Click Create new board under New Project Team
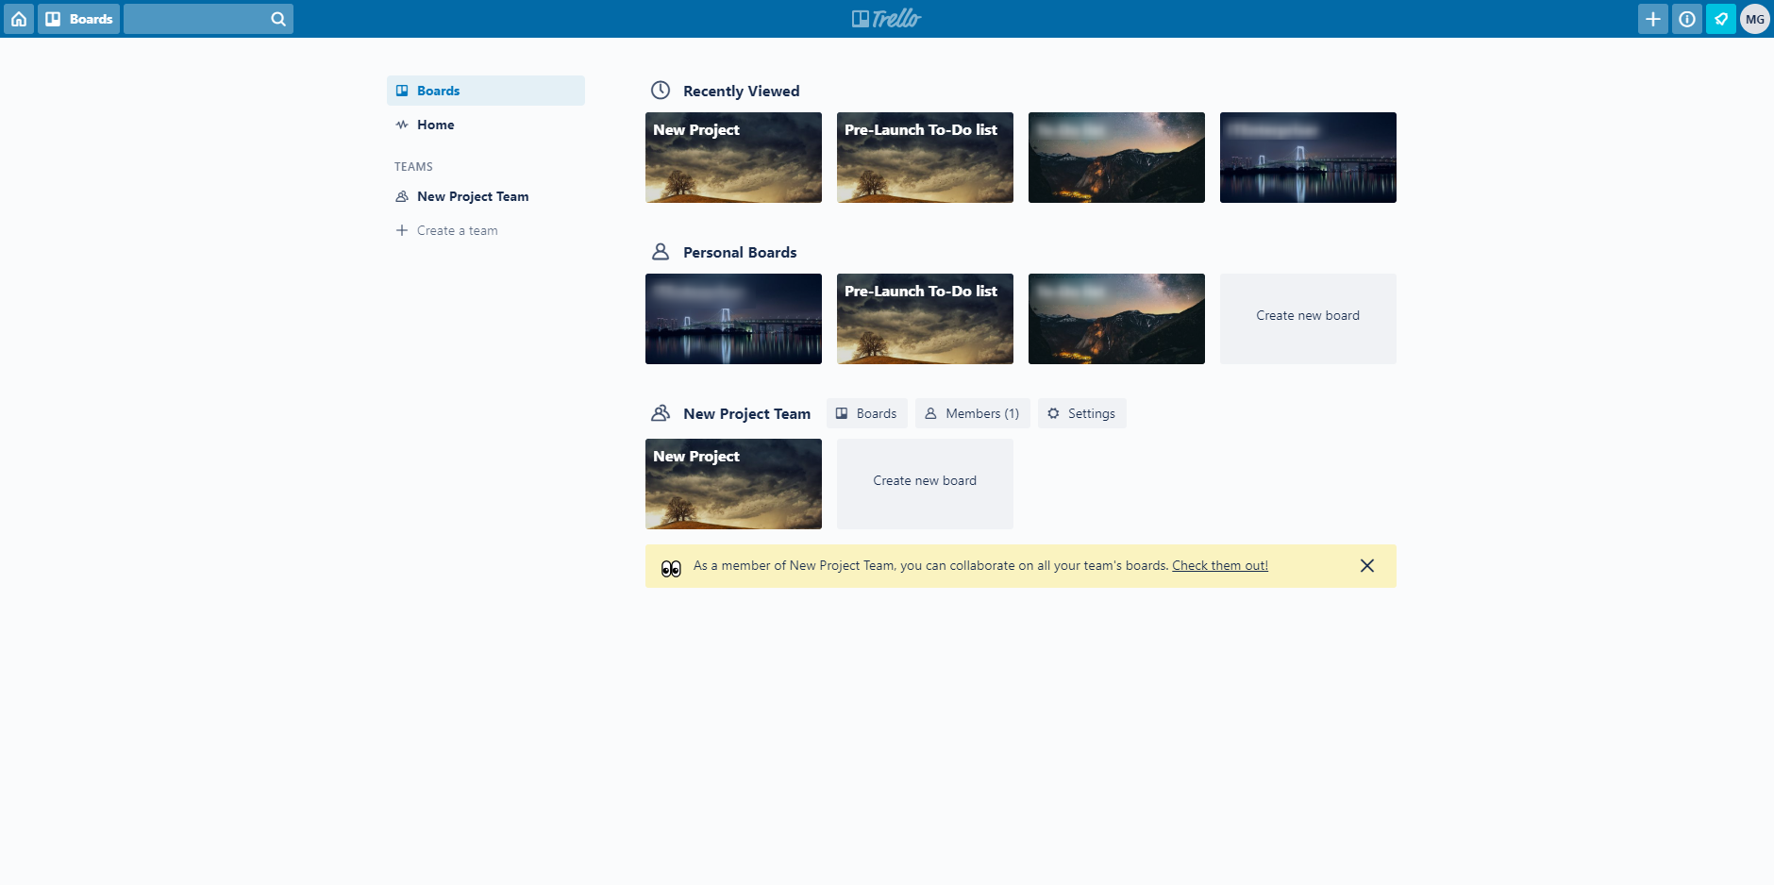Viewport: 1774px width, 885px height. [x=925, y=484]
